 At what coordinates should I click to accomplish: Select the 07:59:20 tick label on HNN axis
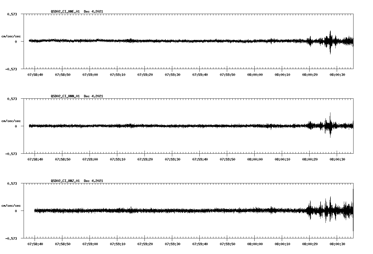pos(145,159)
